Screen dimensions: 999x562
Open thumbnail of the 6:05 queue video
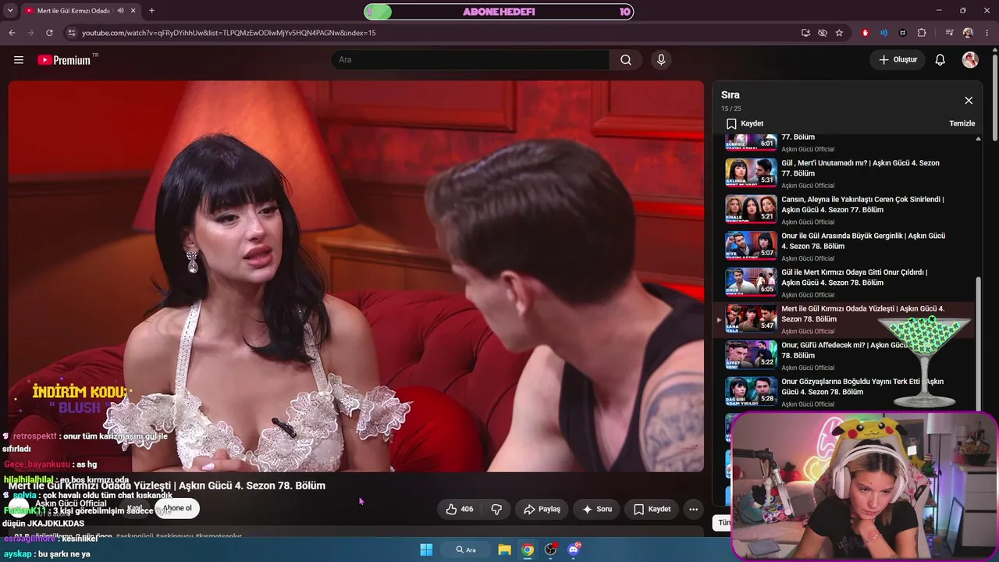pos(751,283)
